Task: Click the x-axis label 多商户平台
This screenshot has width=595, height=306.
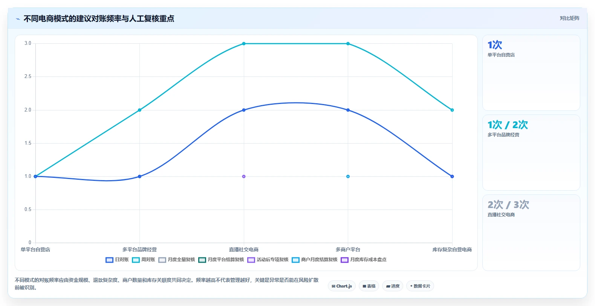Action: click(348, 249)
